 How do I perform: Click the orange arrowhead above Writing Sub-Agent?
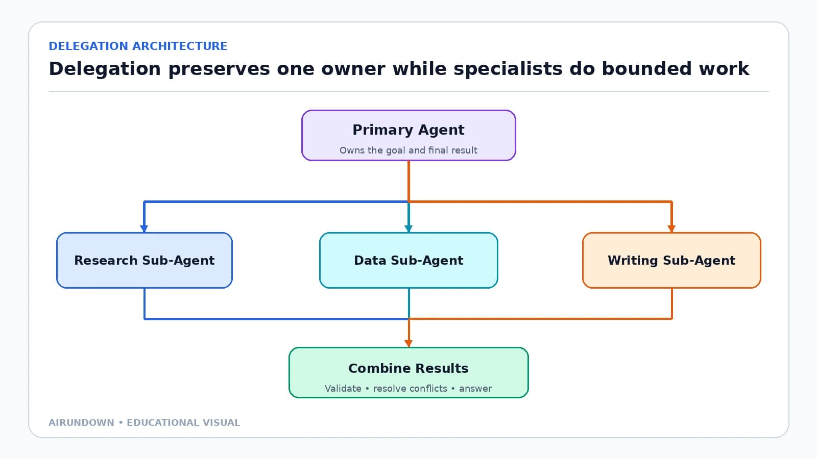[x=671, y=229]
